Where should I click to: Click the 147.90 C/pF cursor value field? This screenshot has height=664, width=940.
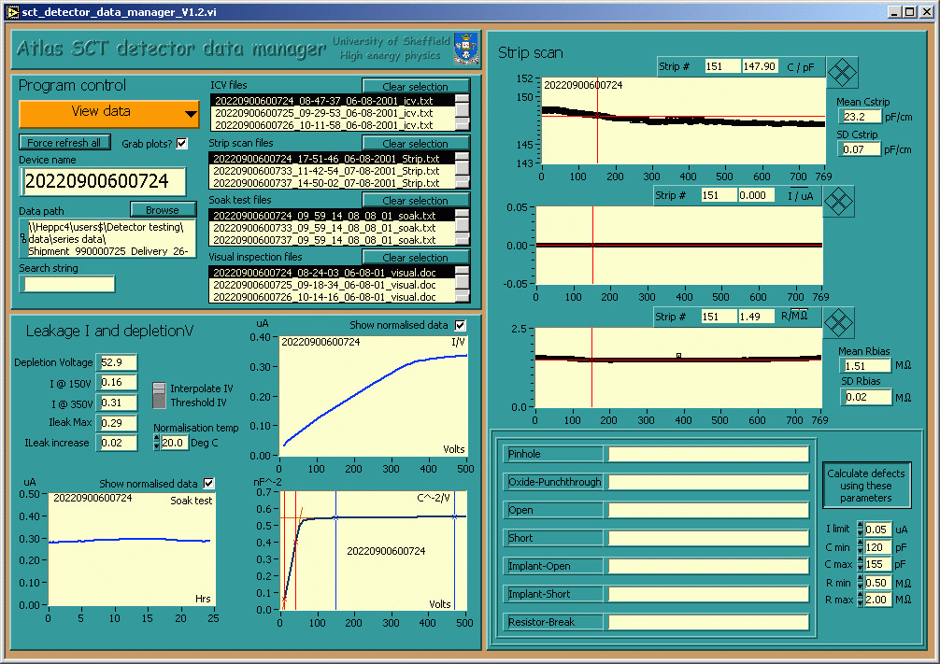(x=761, y=66)
